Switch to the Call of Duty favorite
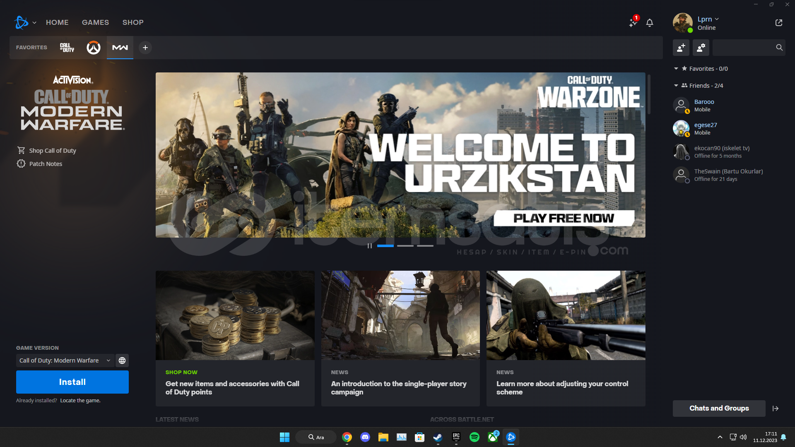 [67, 48]
